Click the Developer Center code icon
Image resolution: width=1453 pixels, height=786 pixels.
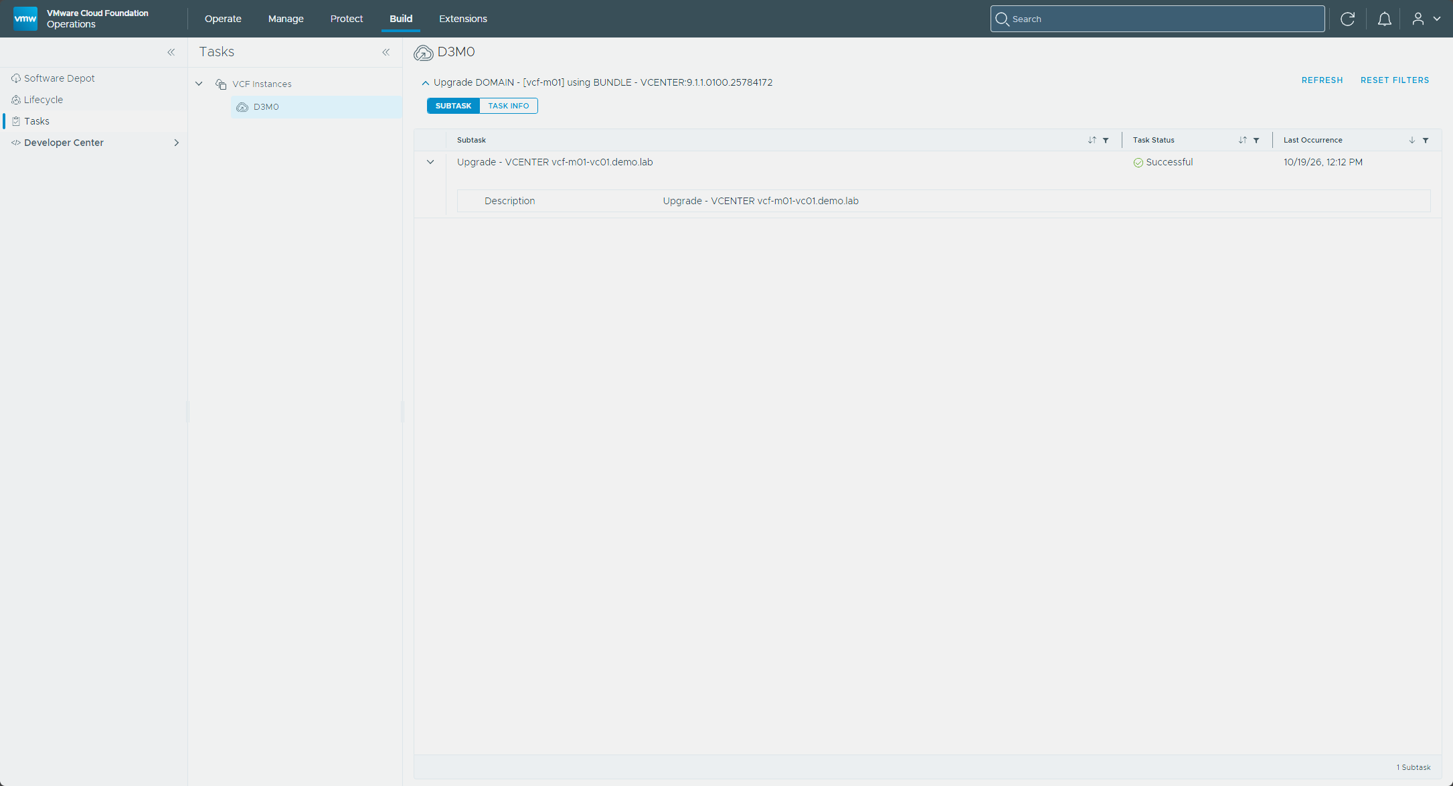[x=16, y=143]
